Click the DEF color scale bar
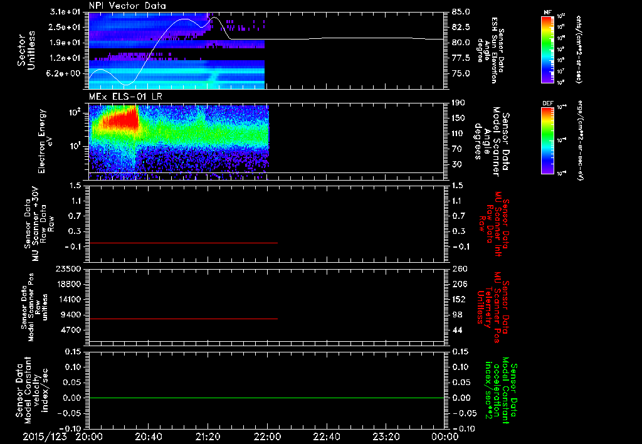Viewport: 642px width, 444px height. point(547,140)
